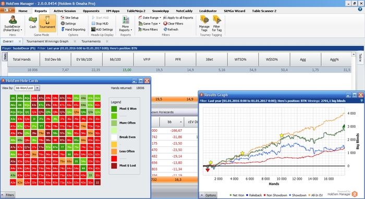
Task: Expand the Game Type filter
Action: [x=149, y=23]
